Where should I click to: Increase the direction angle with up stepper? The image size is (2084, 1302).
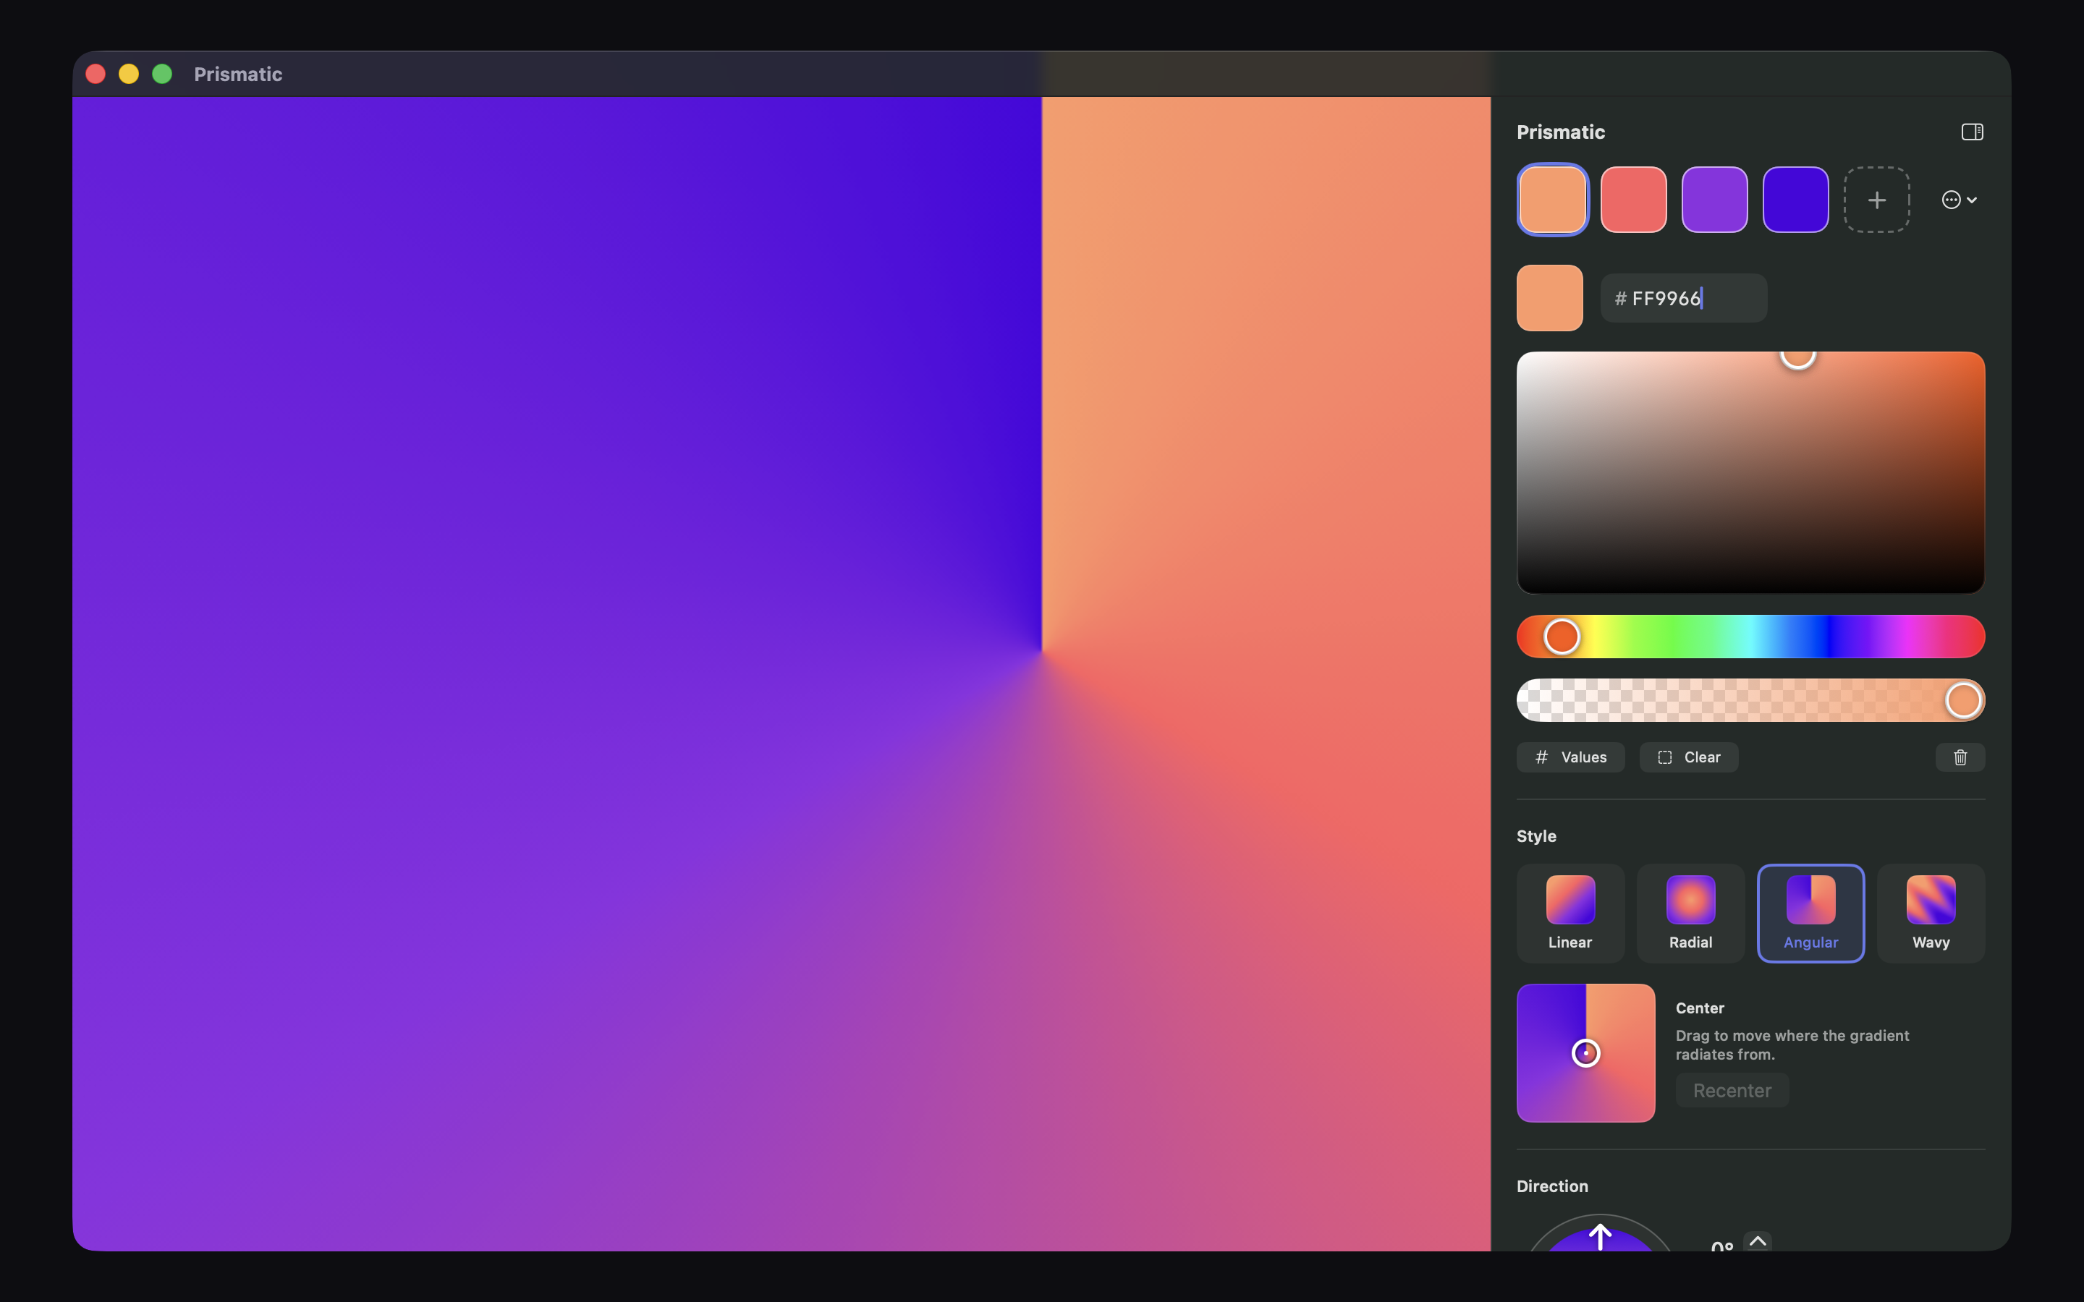pos(1758,1241)
